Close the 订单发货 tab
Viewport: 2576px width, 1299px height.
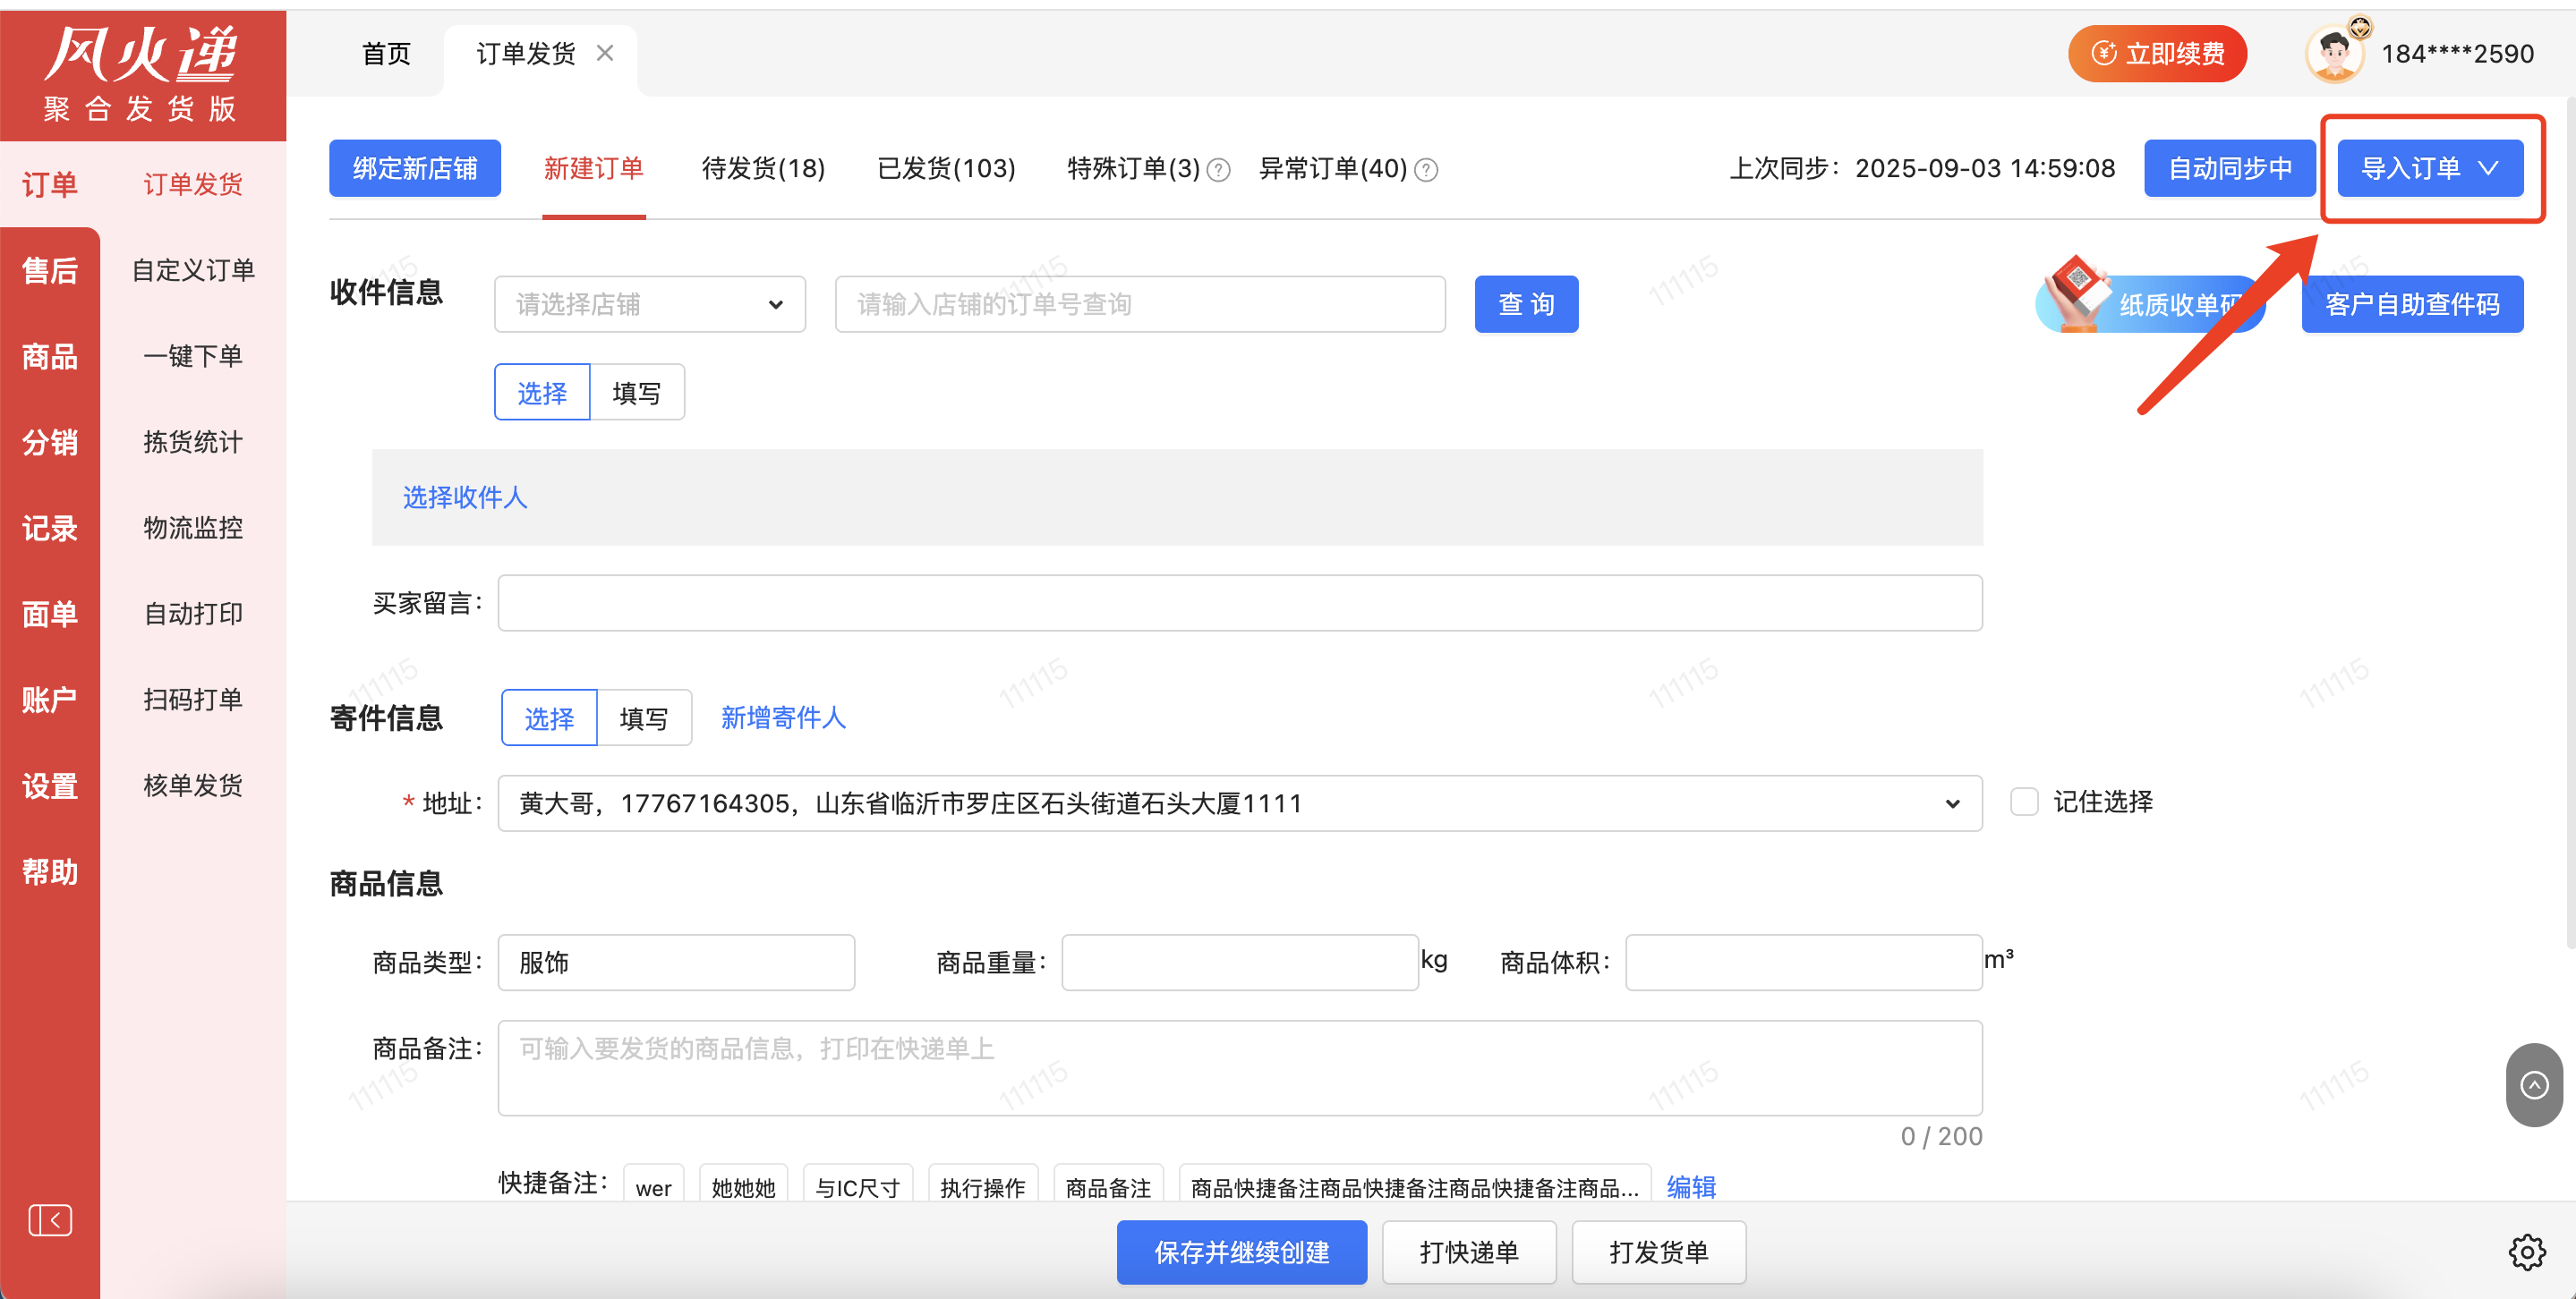click(605, 53)
